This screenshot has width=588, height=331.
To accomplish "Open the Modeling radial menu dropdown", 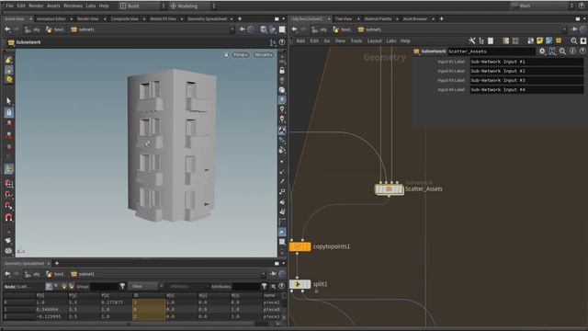I will click(193, 6).
